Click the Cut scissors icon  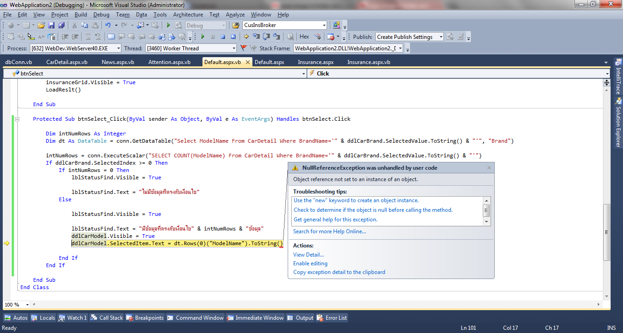coord(74,25)
